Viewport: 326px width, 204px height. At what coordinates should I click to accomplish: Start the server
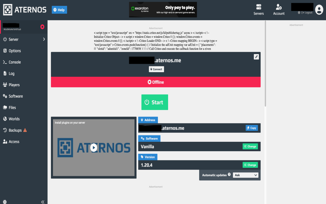coord(155,102)
